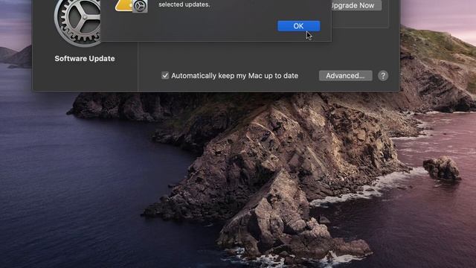476x268 pixels.
Task: Click the warning icon in the dialog
Action: [x=131, y=6]
